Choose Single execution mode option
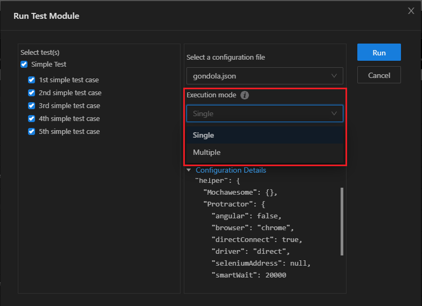This screenshot has width=422, height=306. click(204, 136)
